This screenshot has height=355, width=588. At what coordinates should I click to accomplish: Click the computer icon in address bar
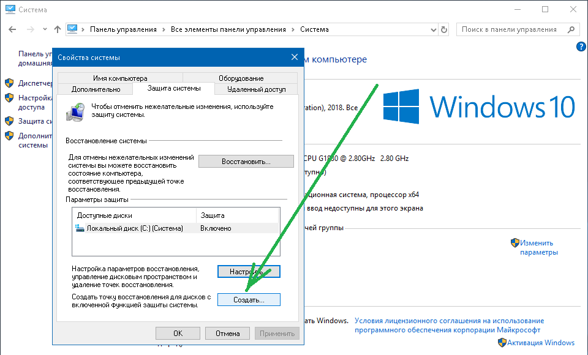click(72, 29)
